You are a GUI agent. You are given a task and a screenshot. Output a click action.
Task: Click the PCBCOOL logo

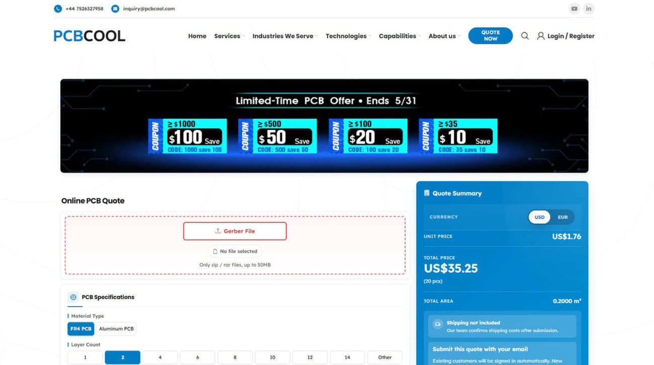(90, 36)
